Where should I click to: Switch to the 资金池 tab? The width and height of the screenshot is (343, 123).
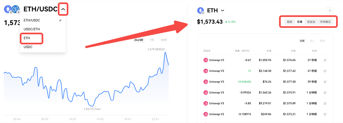(x=311, y=22)
